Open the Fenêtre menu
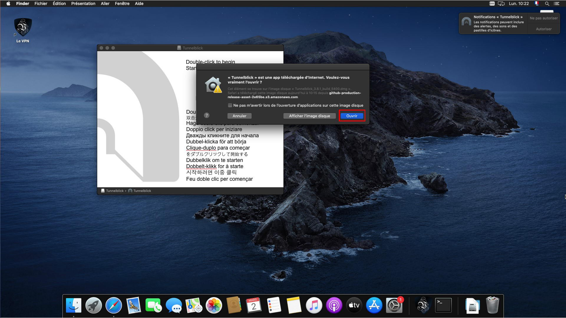 point(122,4)
